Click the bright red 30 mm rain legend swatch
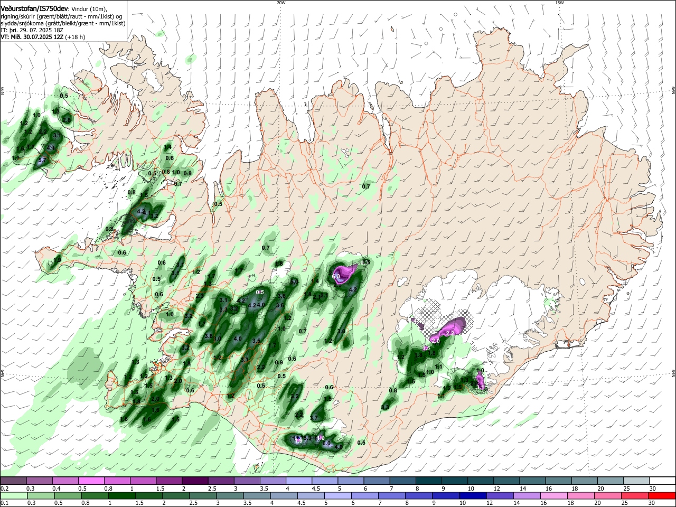The height and width of the screenshot is (507, 676). click(663, 496)
